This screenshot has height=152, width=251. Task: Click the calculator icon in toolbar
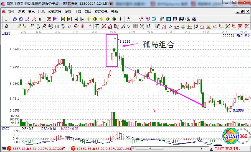click(x=168, y=19)
